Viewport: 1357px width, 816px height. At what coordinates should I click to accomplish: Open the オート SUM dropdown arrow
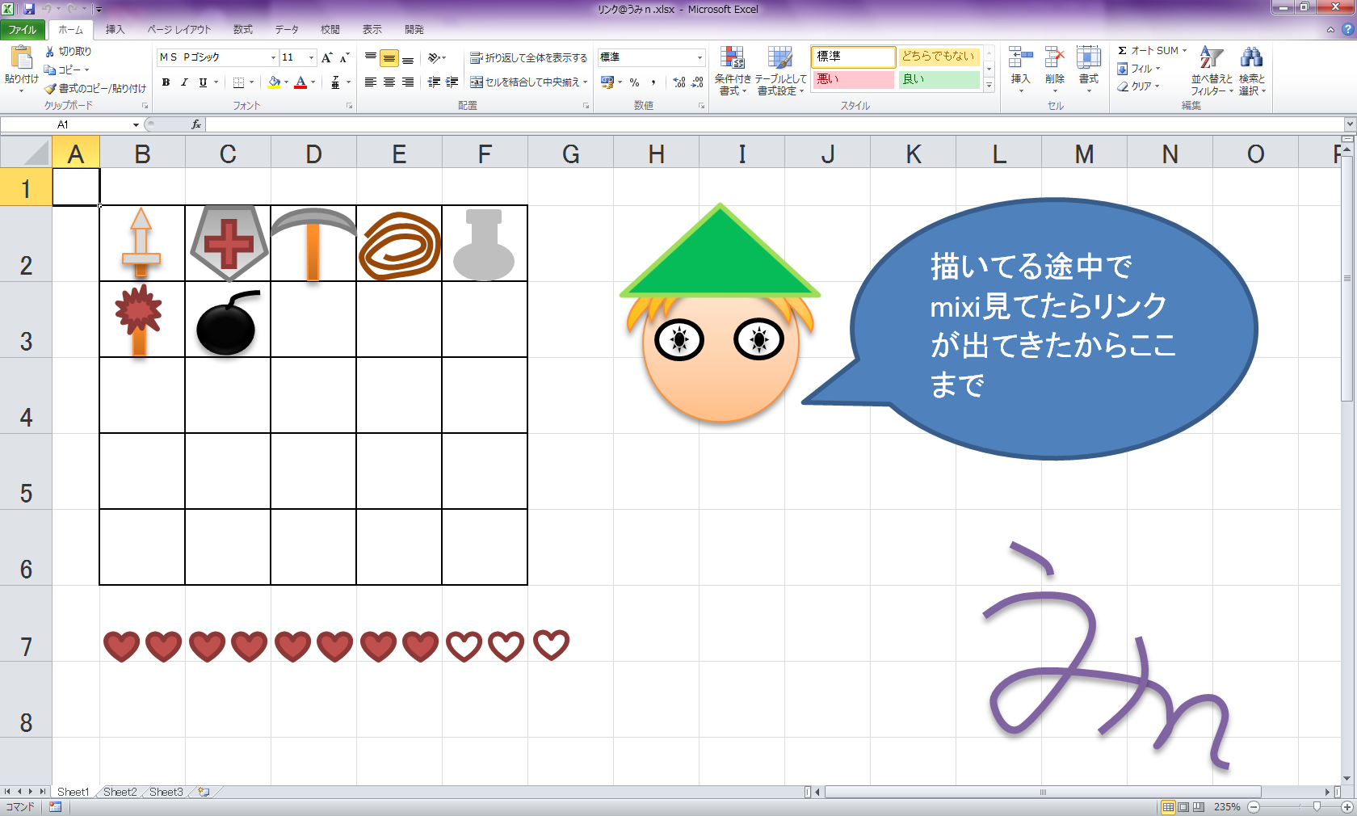coord(1184,51)
